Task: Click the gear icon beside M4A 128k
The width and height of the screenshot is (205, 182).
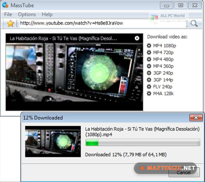Action: (149, 94)
